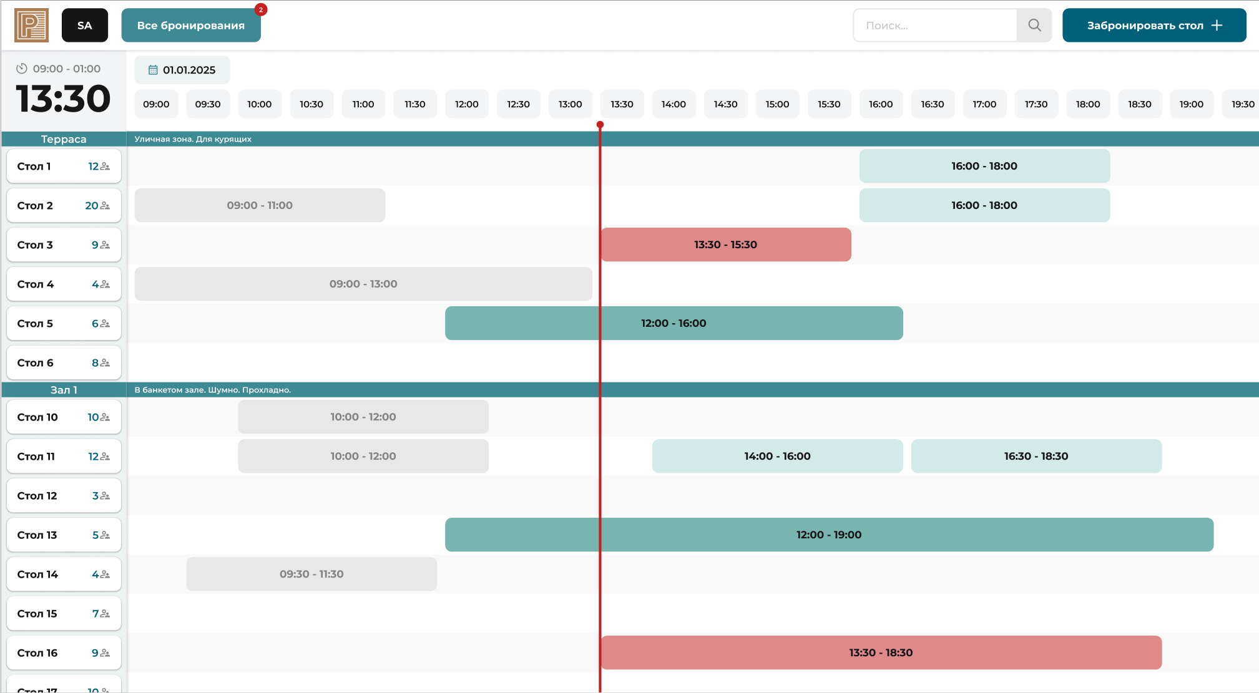Click the restaurant logo icon

pos(31,26)
